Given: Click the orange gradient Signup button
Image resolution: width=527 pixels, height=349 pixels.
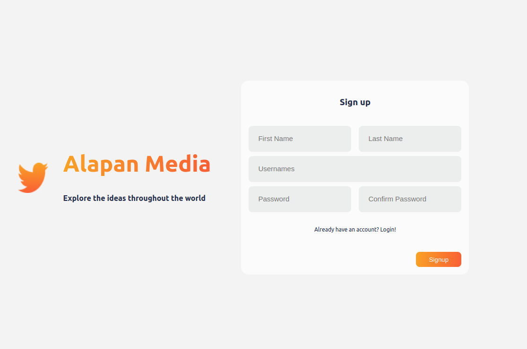Looking at the screenshot, I should pyautogui.click(x=438, y=259).
